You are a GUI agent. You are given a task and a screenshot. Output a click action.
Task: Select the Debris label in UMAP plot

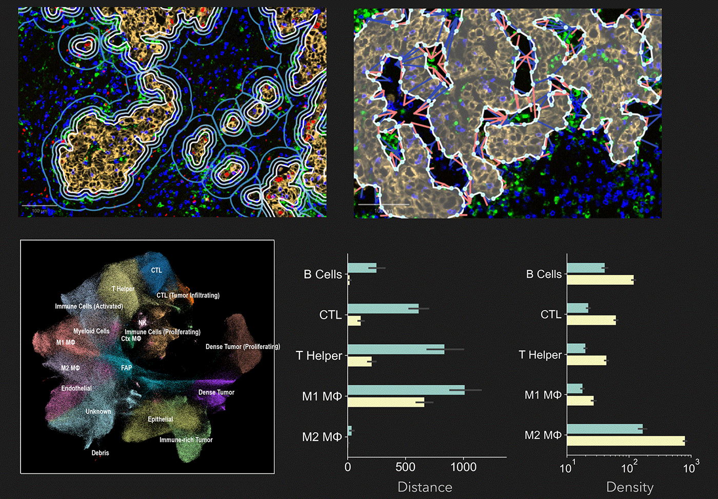tap(100, 453)
